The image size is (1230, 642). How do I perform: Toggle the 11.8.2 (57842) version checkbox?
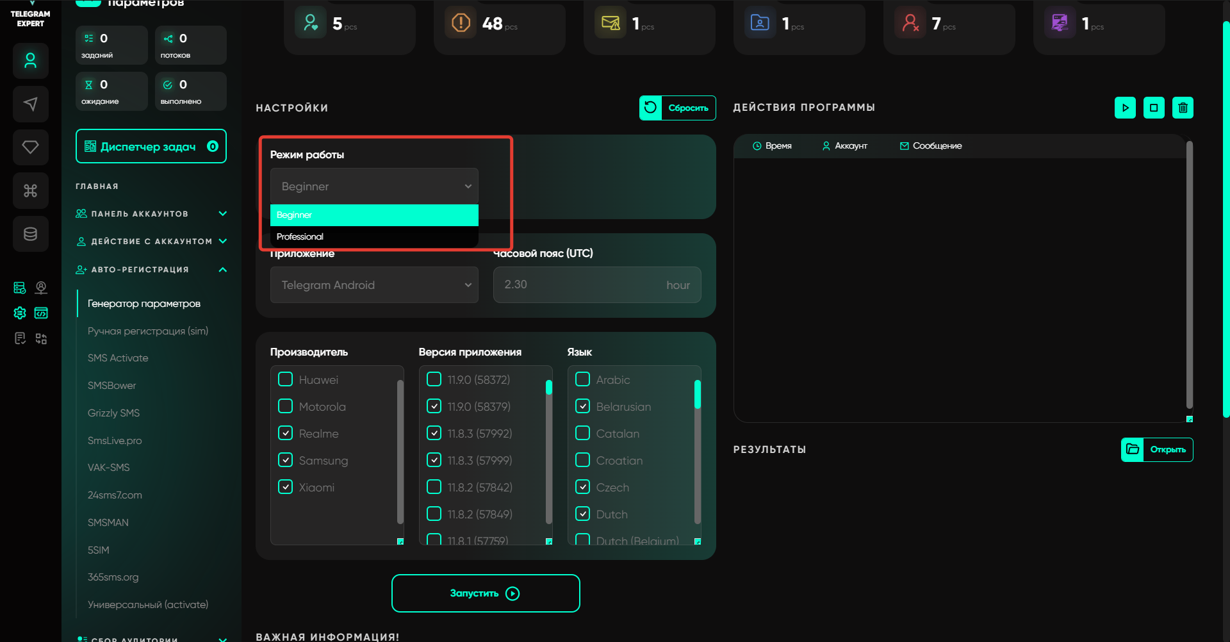(x=434, y=487)
